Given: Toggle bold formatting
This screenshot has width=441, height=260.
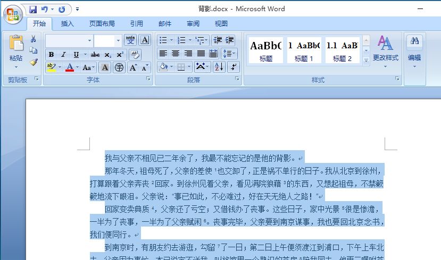Looking at the screenshot, I should [51, 55].
